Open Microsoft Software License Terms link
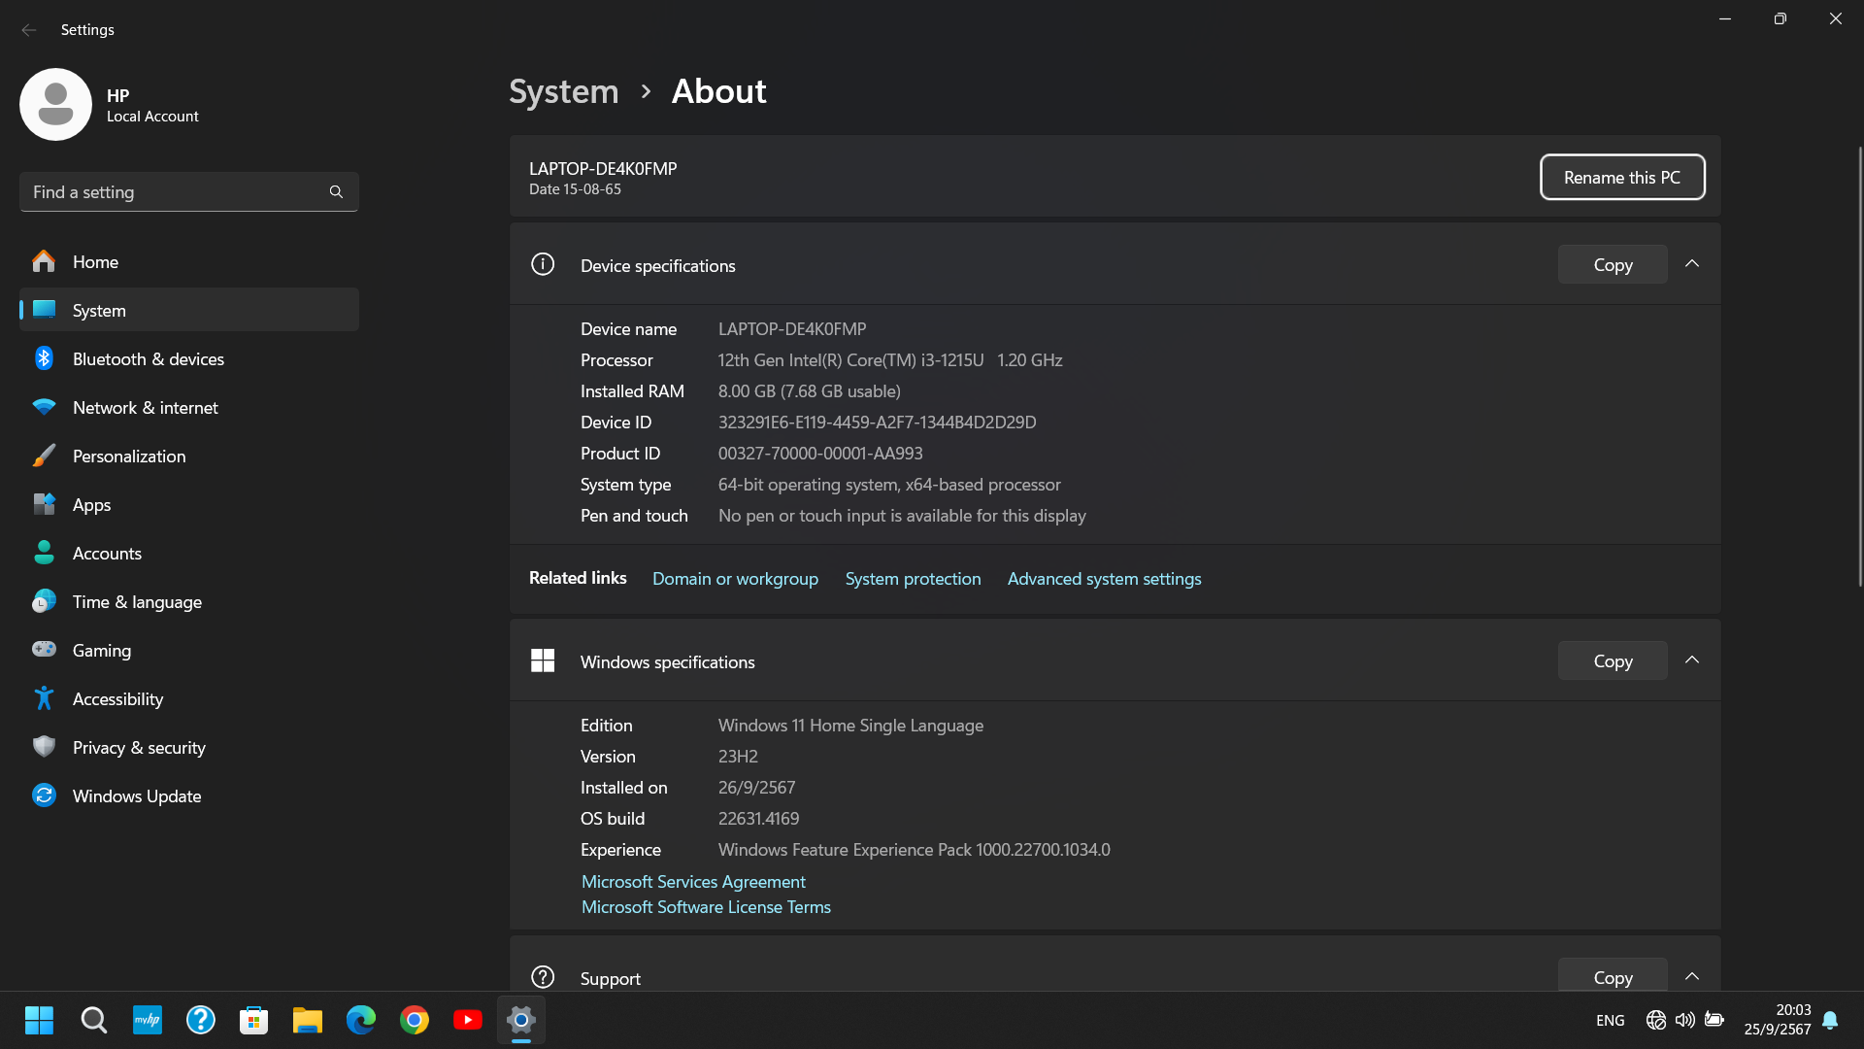 pyautogui.click(x=706, y=907)
